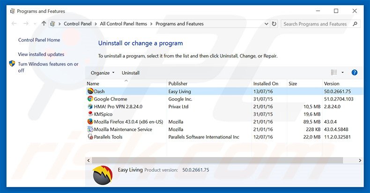Select the HMA! Pro VPN 2.8.24.0 entry
The width and height of the screenshot is (370, 193).
(x=118, y=107)
